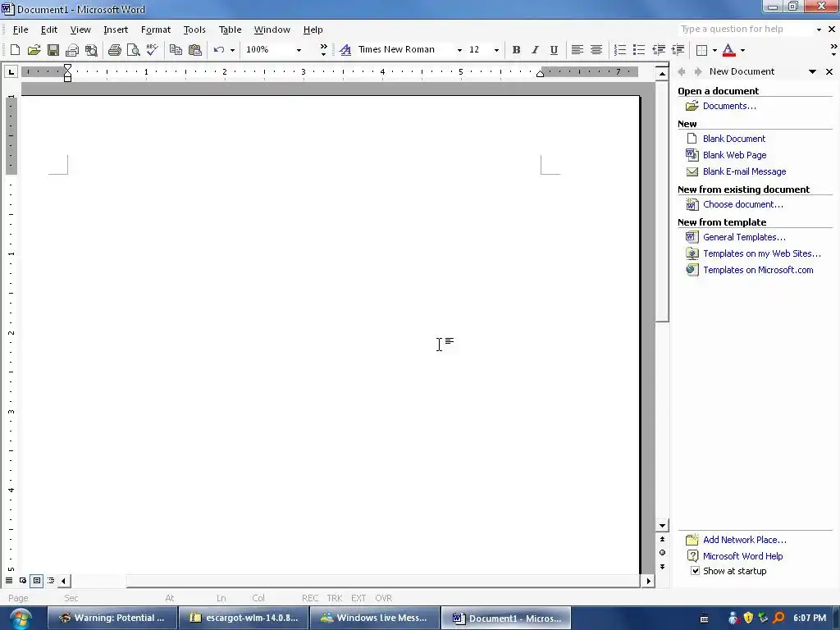Switch to Web Layout view button
The height and width of the screenshot is (630, 840).
click(23, 581)
